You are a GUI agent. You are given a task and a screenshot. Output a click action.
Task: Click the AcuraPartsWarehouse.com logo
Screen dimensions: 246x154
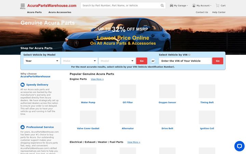point(52,5)
